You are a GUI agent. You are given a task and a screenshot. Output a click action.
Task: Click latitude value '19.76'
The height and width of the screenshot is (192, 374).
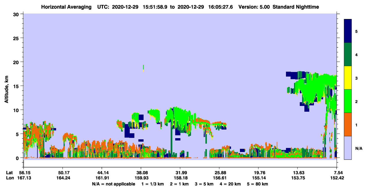click(x=258, y=173)
